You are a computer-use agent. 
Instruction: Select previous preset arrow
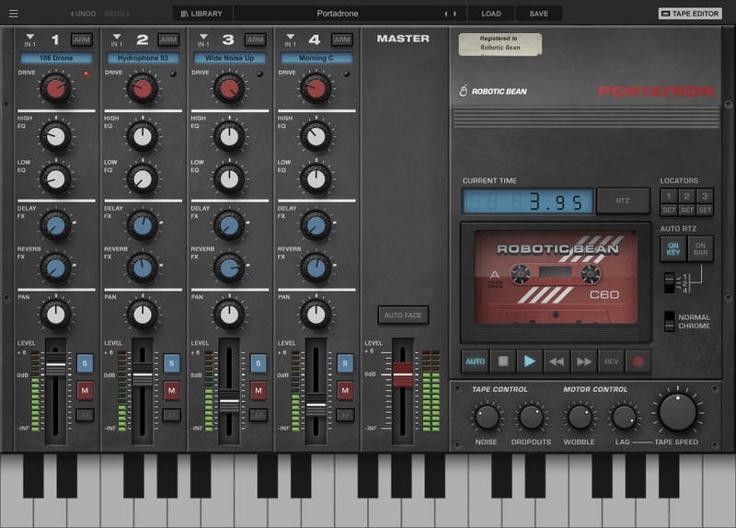coord(446,14)
